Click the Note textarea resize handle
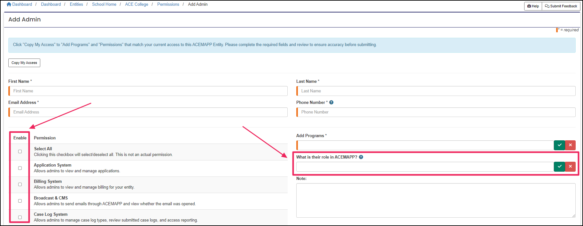This screenshot has width=583, height=226. point(574,216)
